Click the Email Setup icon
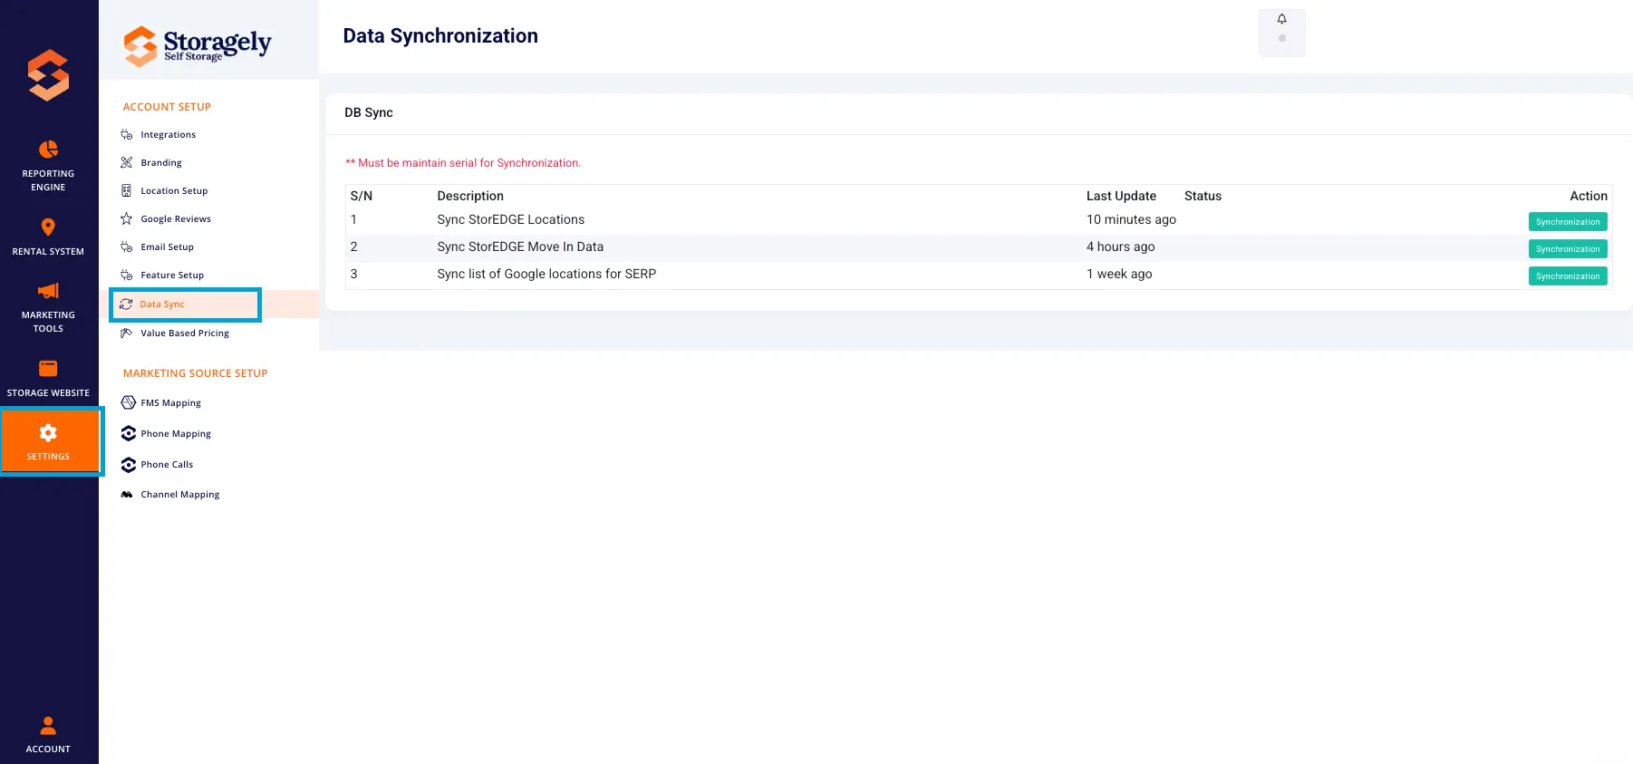The width and height of the screenshot is (1633, 764). coord(127,247)
